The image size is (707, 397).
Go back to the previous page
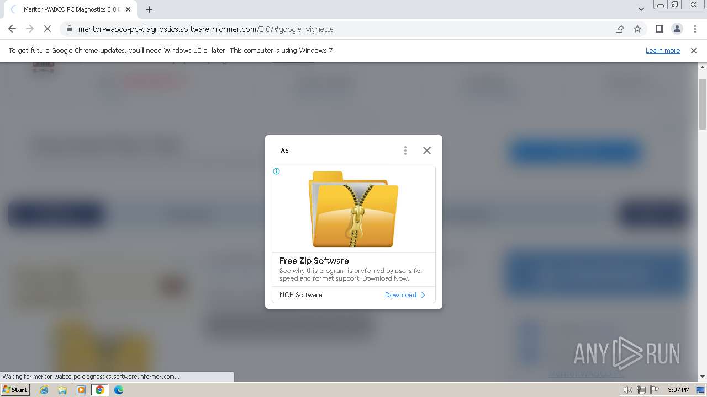12,29
